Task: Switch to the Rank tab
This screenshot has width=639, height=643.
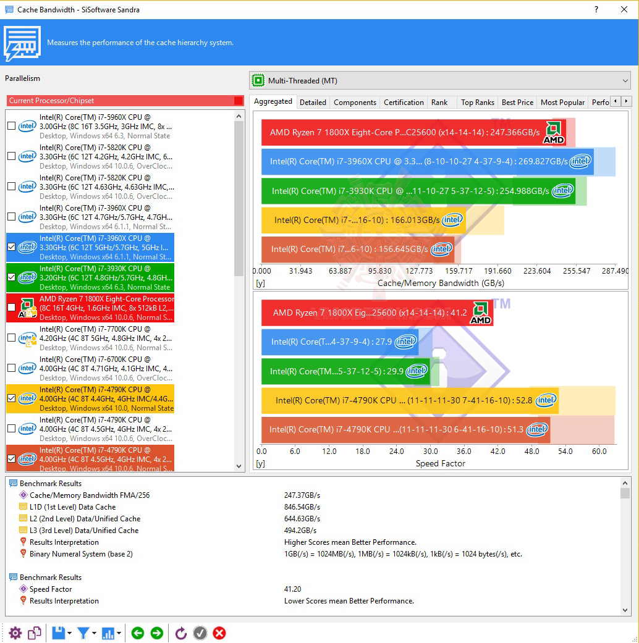Action: 439,103
